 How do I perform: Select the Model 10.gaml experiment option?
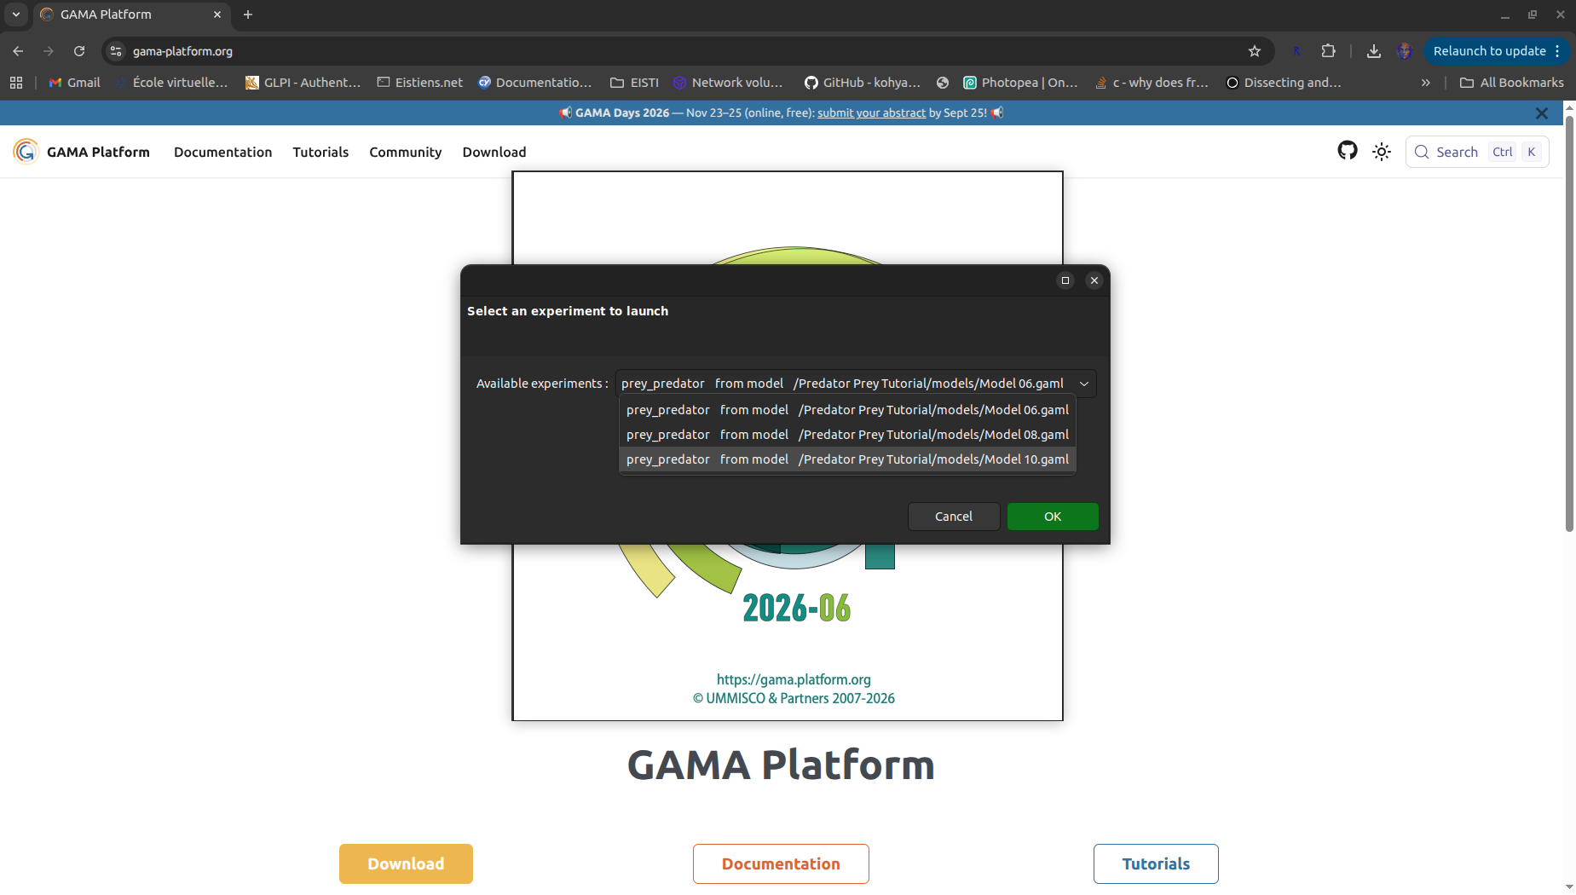(847, 459)
